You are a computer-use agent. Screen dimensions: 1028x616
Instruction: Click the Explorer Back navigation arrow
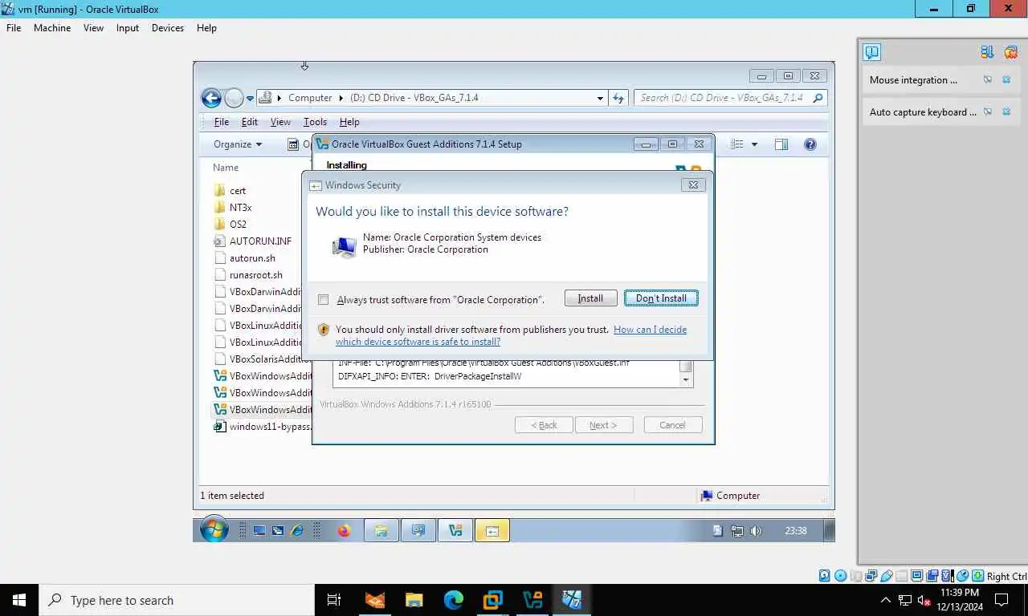211,98
